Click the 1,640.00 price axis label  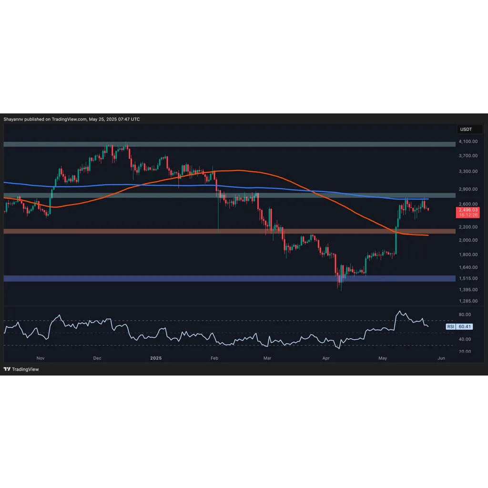click(x=468, y=267)
